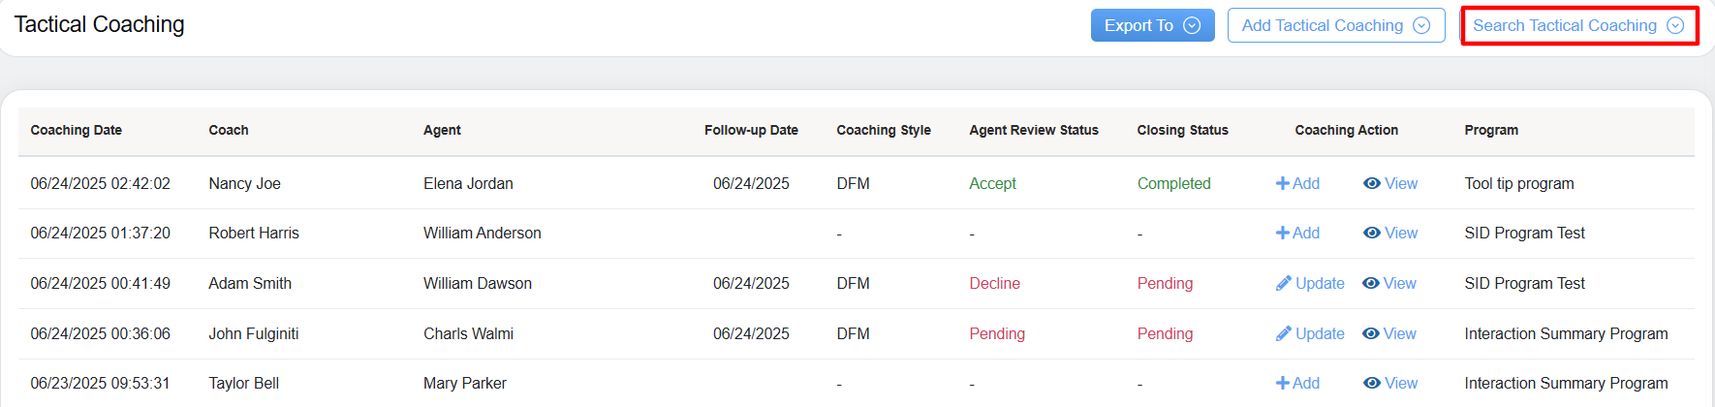
Task: Click the eye View icon for Nancy Joe's coaching
Action: tap(1371, 183)
